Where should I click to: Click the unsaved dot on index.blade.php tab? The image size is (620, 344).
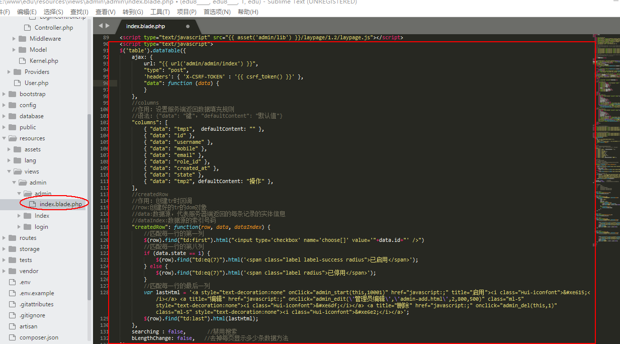188,26
